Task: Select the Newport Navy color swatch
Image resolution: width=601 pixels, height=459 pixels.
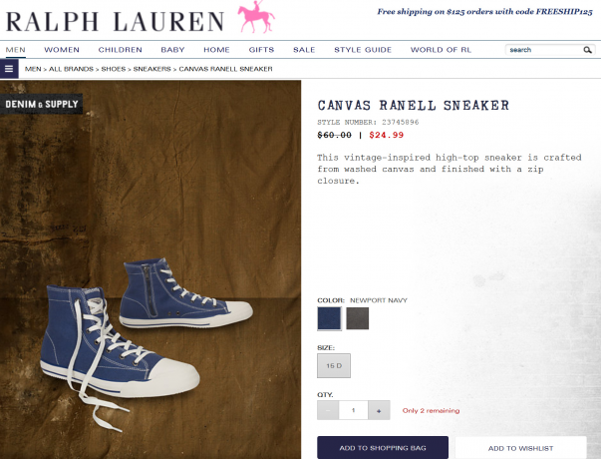Action: point(329,318)
